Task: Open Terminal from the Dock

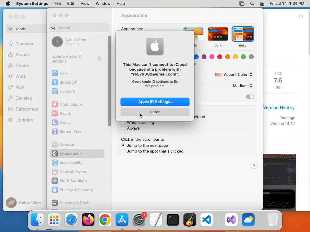Action: pos(173,220)
